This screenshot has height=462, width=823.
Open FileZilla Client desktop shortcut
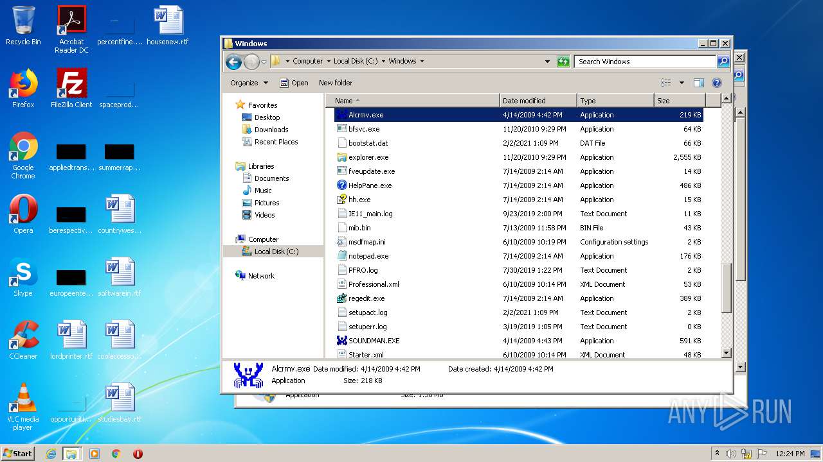tap(71, 89)
